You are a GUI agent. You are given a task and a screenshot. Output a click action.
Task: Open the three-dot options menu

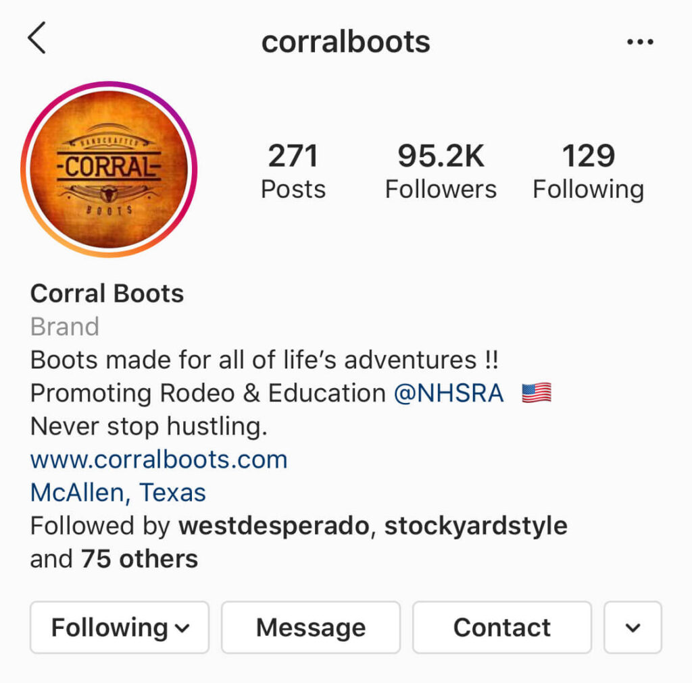pyautogui.click(x=640, y=42)
